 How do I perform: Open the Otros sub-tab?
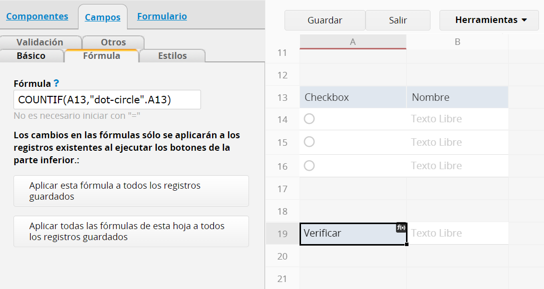pos(113,42)
